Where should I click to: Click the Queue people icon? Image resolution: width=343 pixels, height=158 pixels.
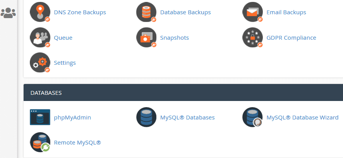point(40,37)
